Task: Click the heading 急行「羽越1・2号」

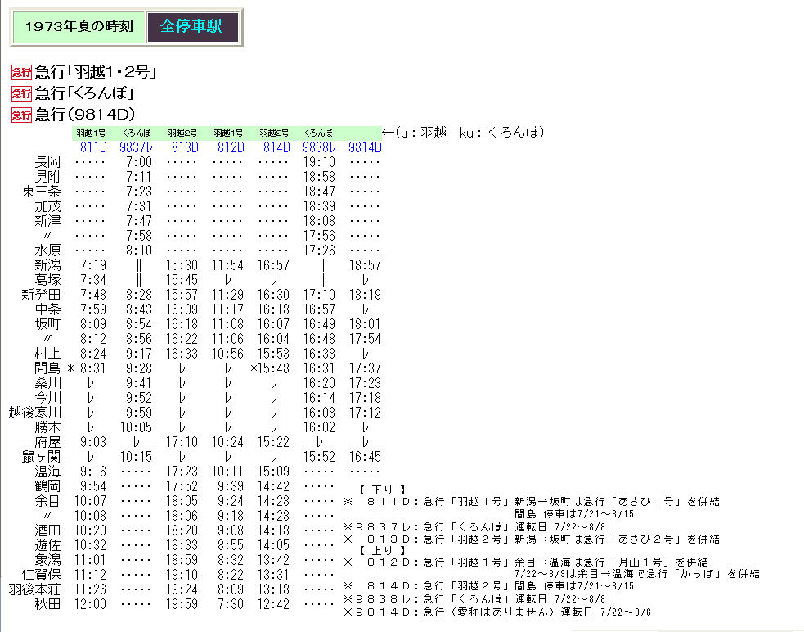Action: tap(96, 72)
